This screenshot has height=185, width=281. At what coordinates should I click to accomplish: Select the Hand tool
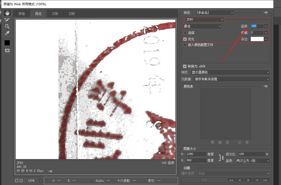[7, 13]
